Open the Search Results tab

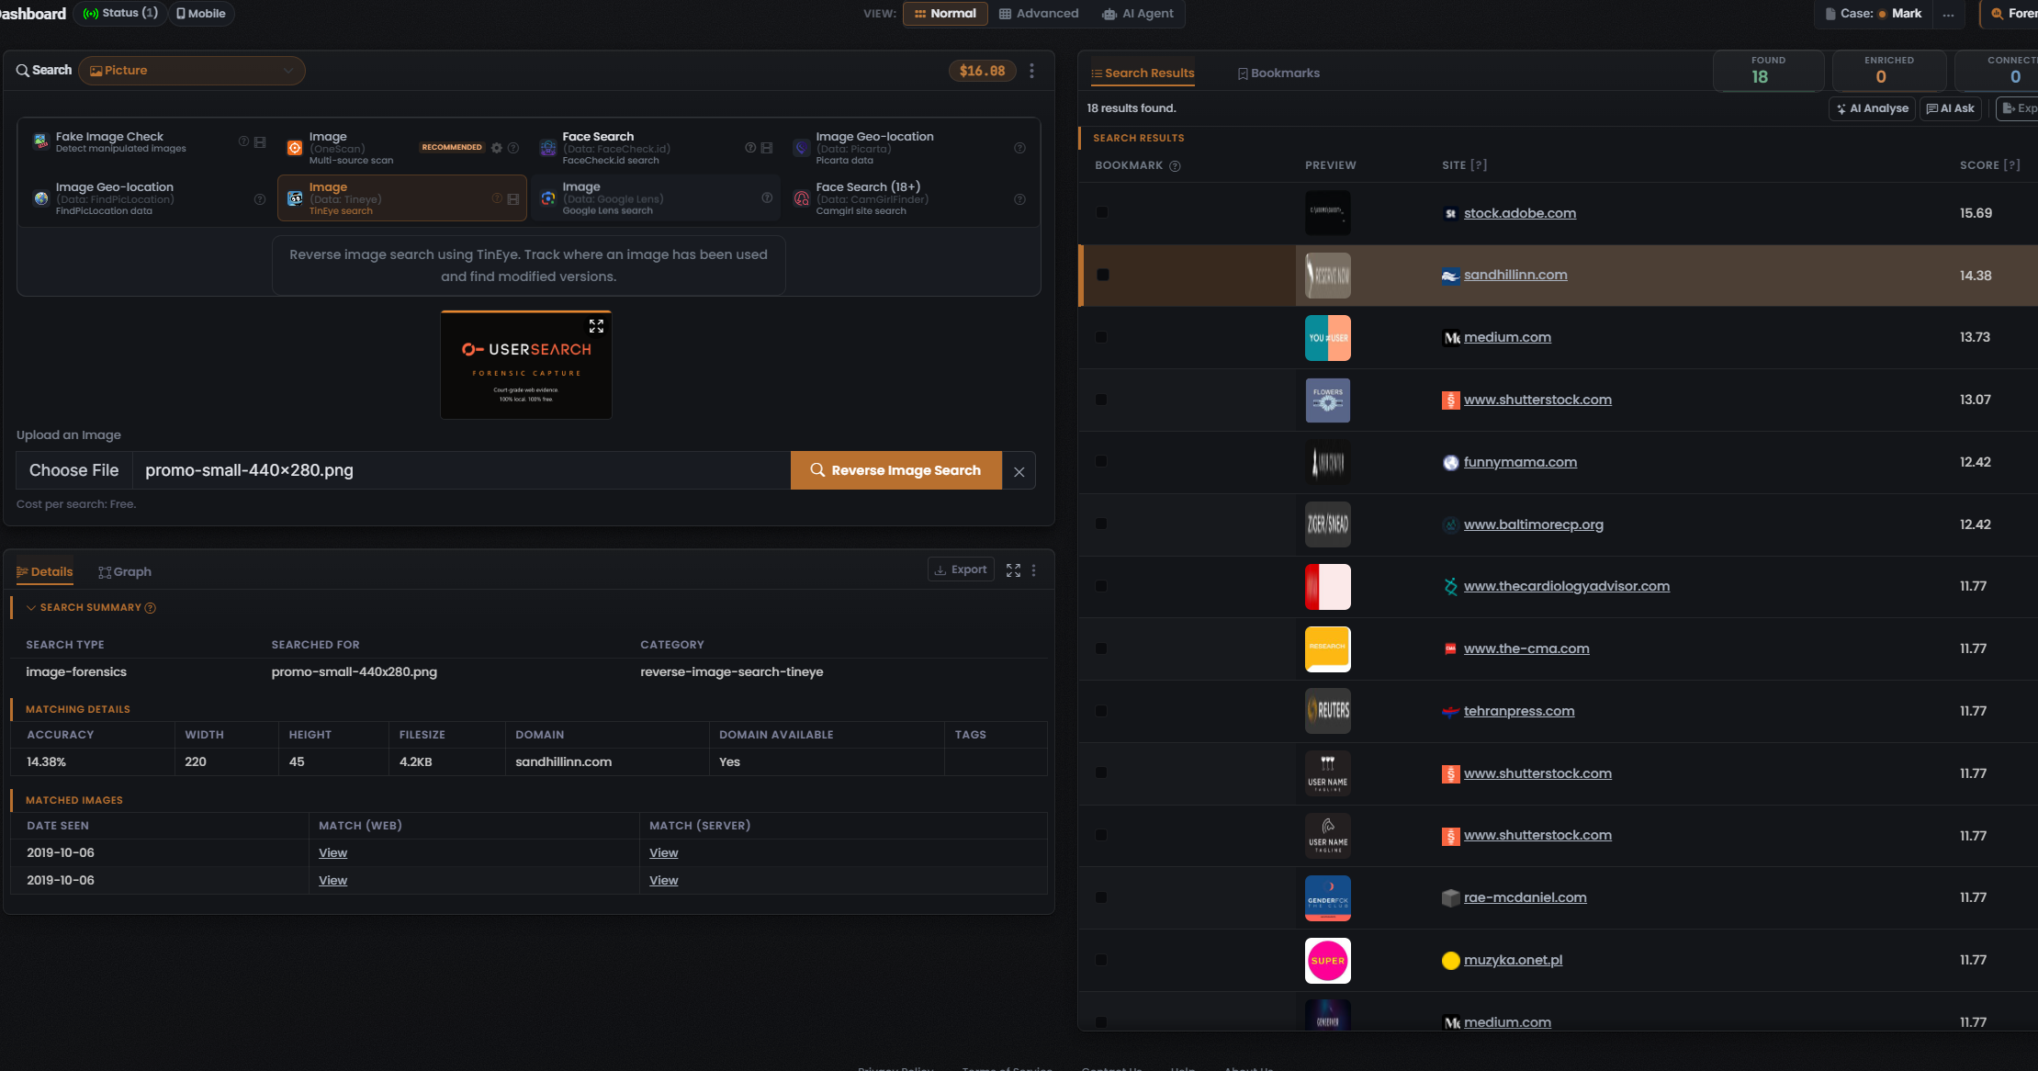(x=1143, y=73)
